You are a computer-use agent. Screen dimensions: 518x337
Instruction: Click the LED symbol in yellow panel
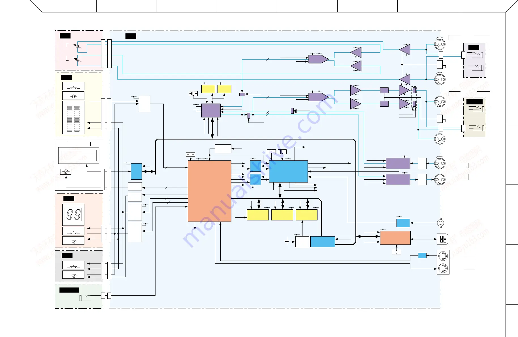coord(73,96)
